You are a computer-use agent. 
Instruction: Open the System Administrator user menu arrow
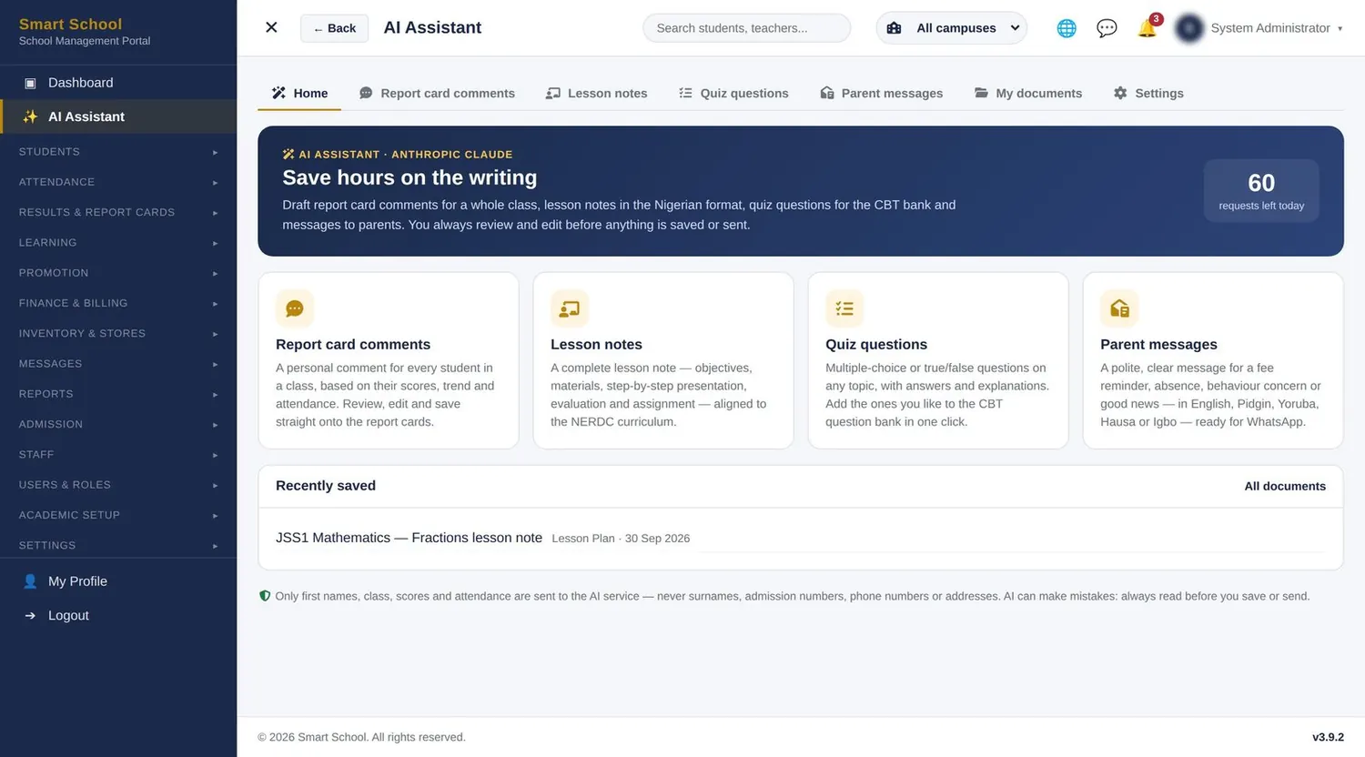[1340, 28]
